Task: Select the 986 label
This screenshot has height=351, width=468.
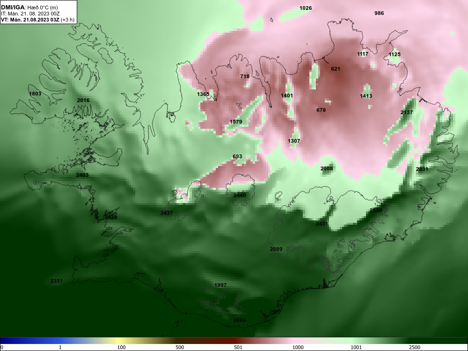Action: coord(379,13)
